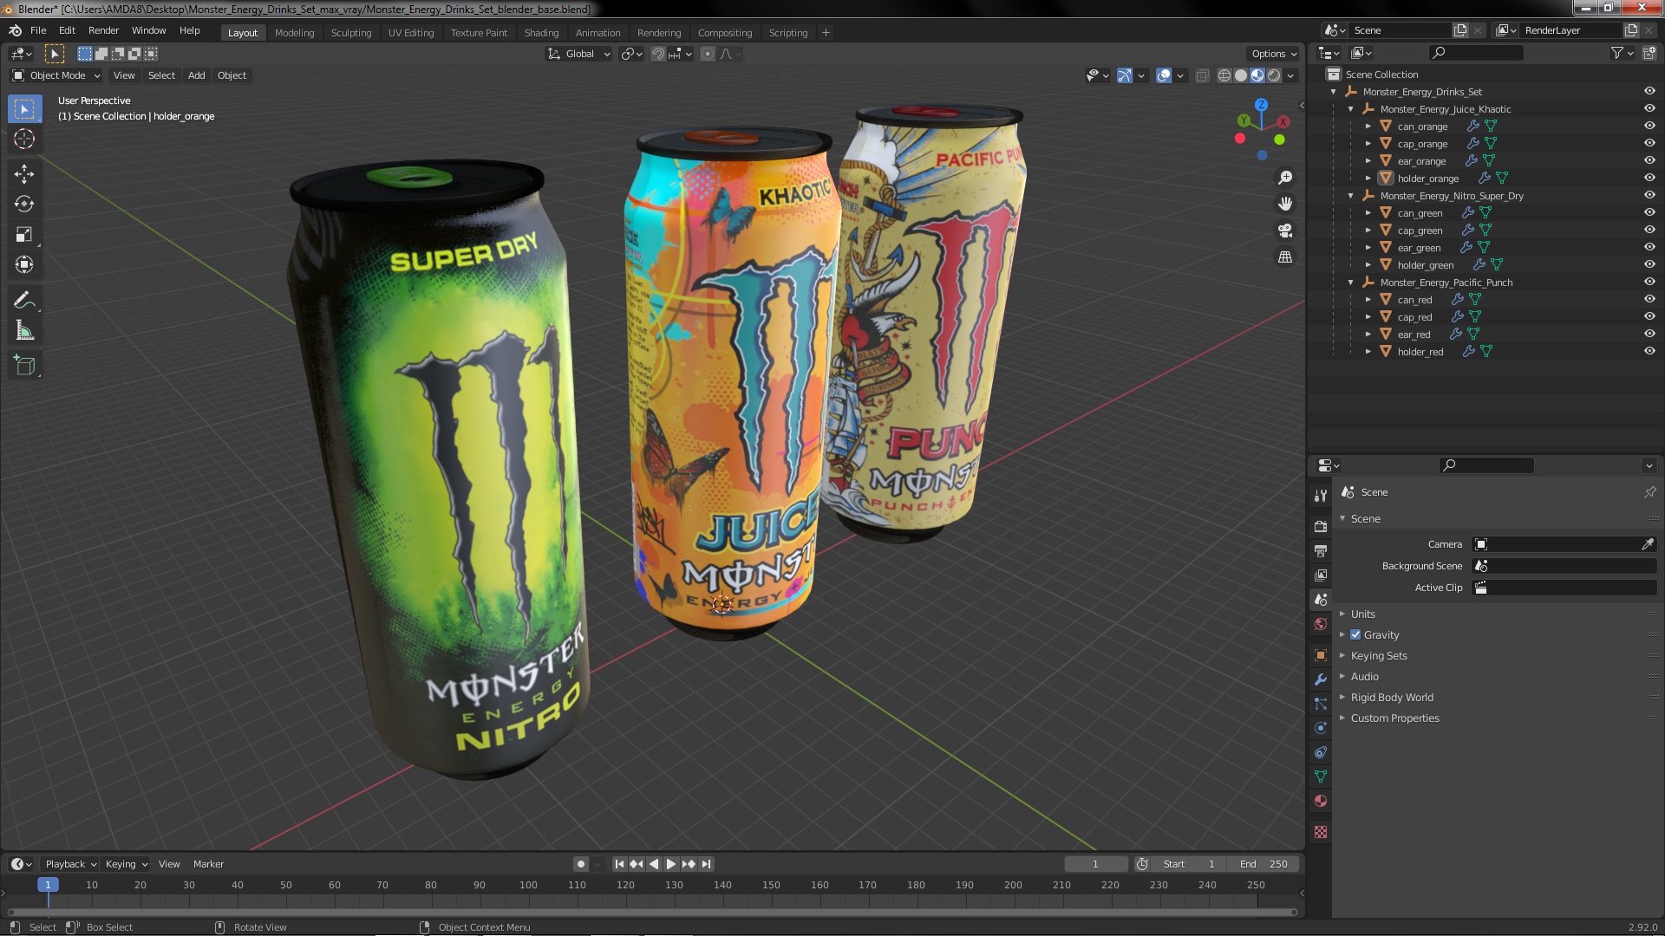1665x936 pixels.
Task: Open the Global orientation dropdown
Action: 578,54
